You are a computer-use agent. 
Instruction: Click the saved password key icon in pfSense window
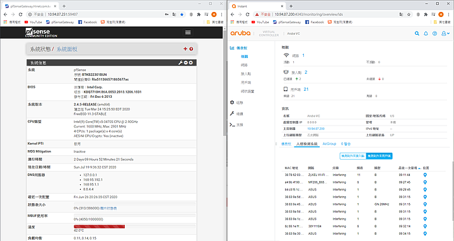click(x=166, y=14)
